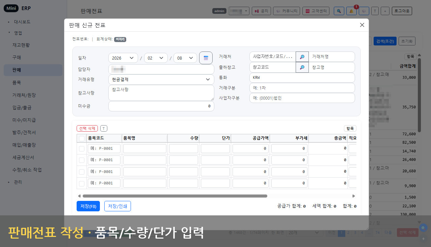Go to 구매 in sidebar
Screen dimensions: 431x247
[x=33, y=58]
